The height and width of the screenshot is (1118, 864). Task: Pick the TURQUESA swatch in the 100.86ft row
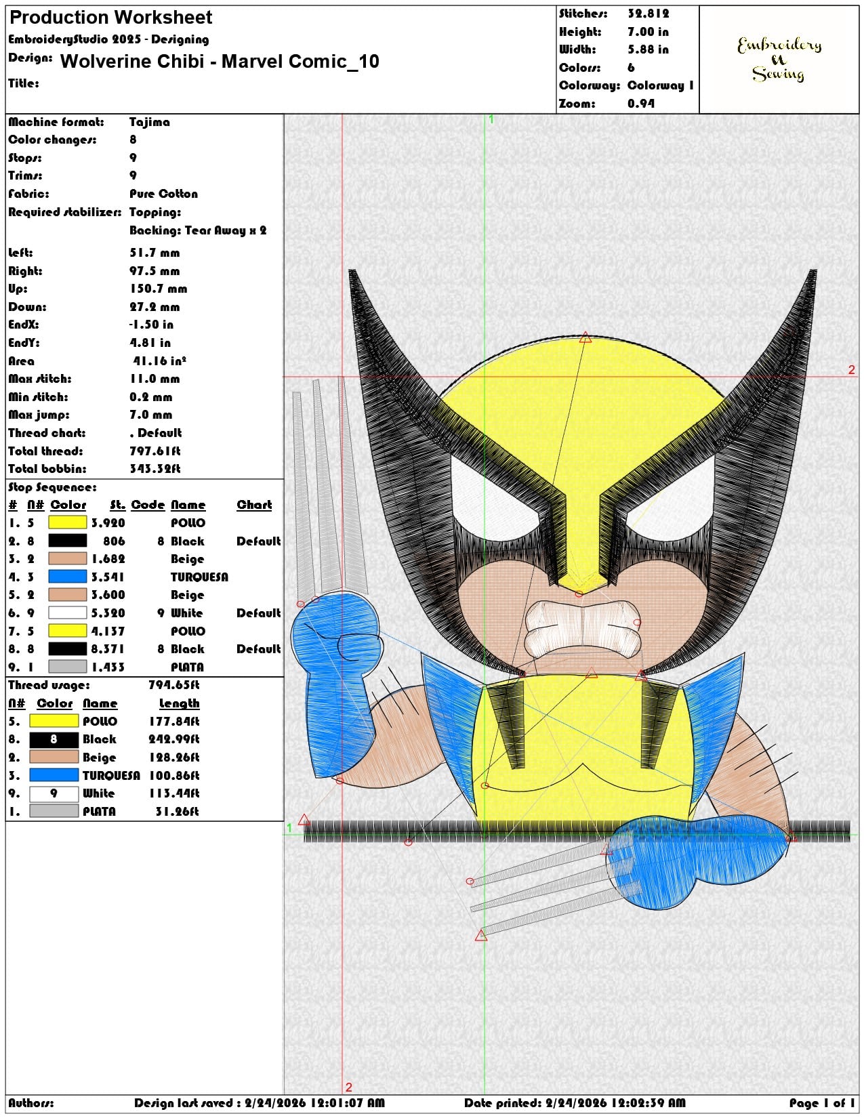(54, 775)
